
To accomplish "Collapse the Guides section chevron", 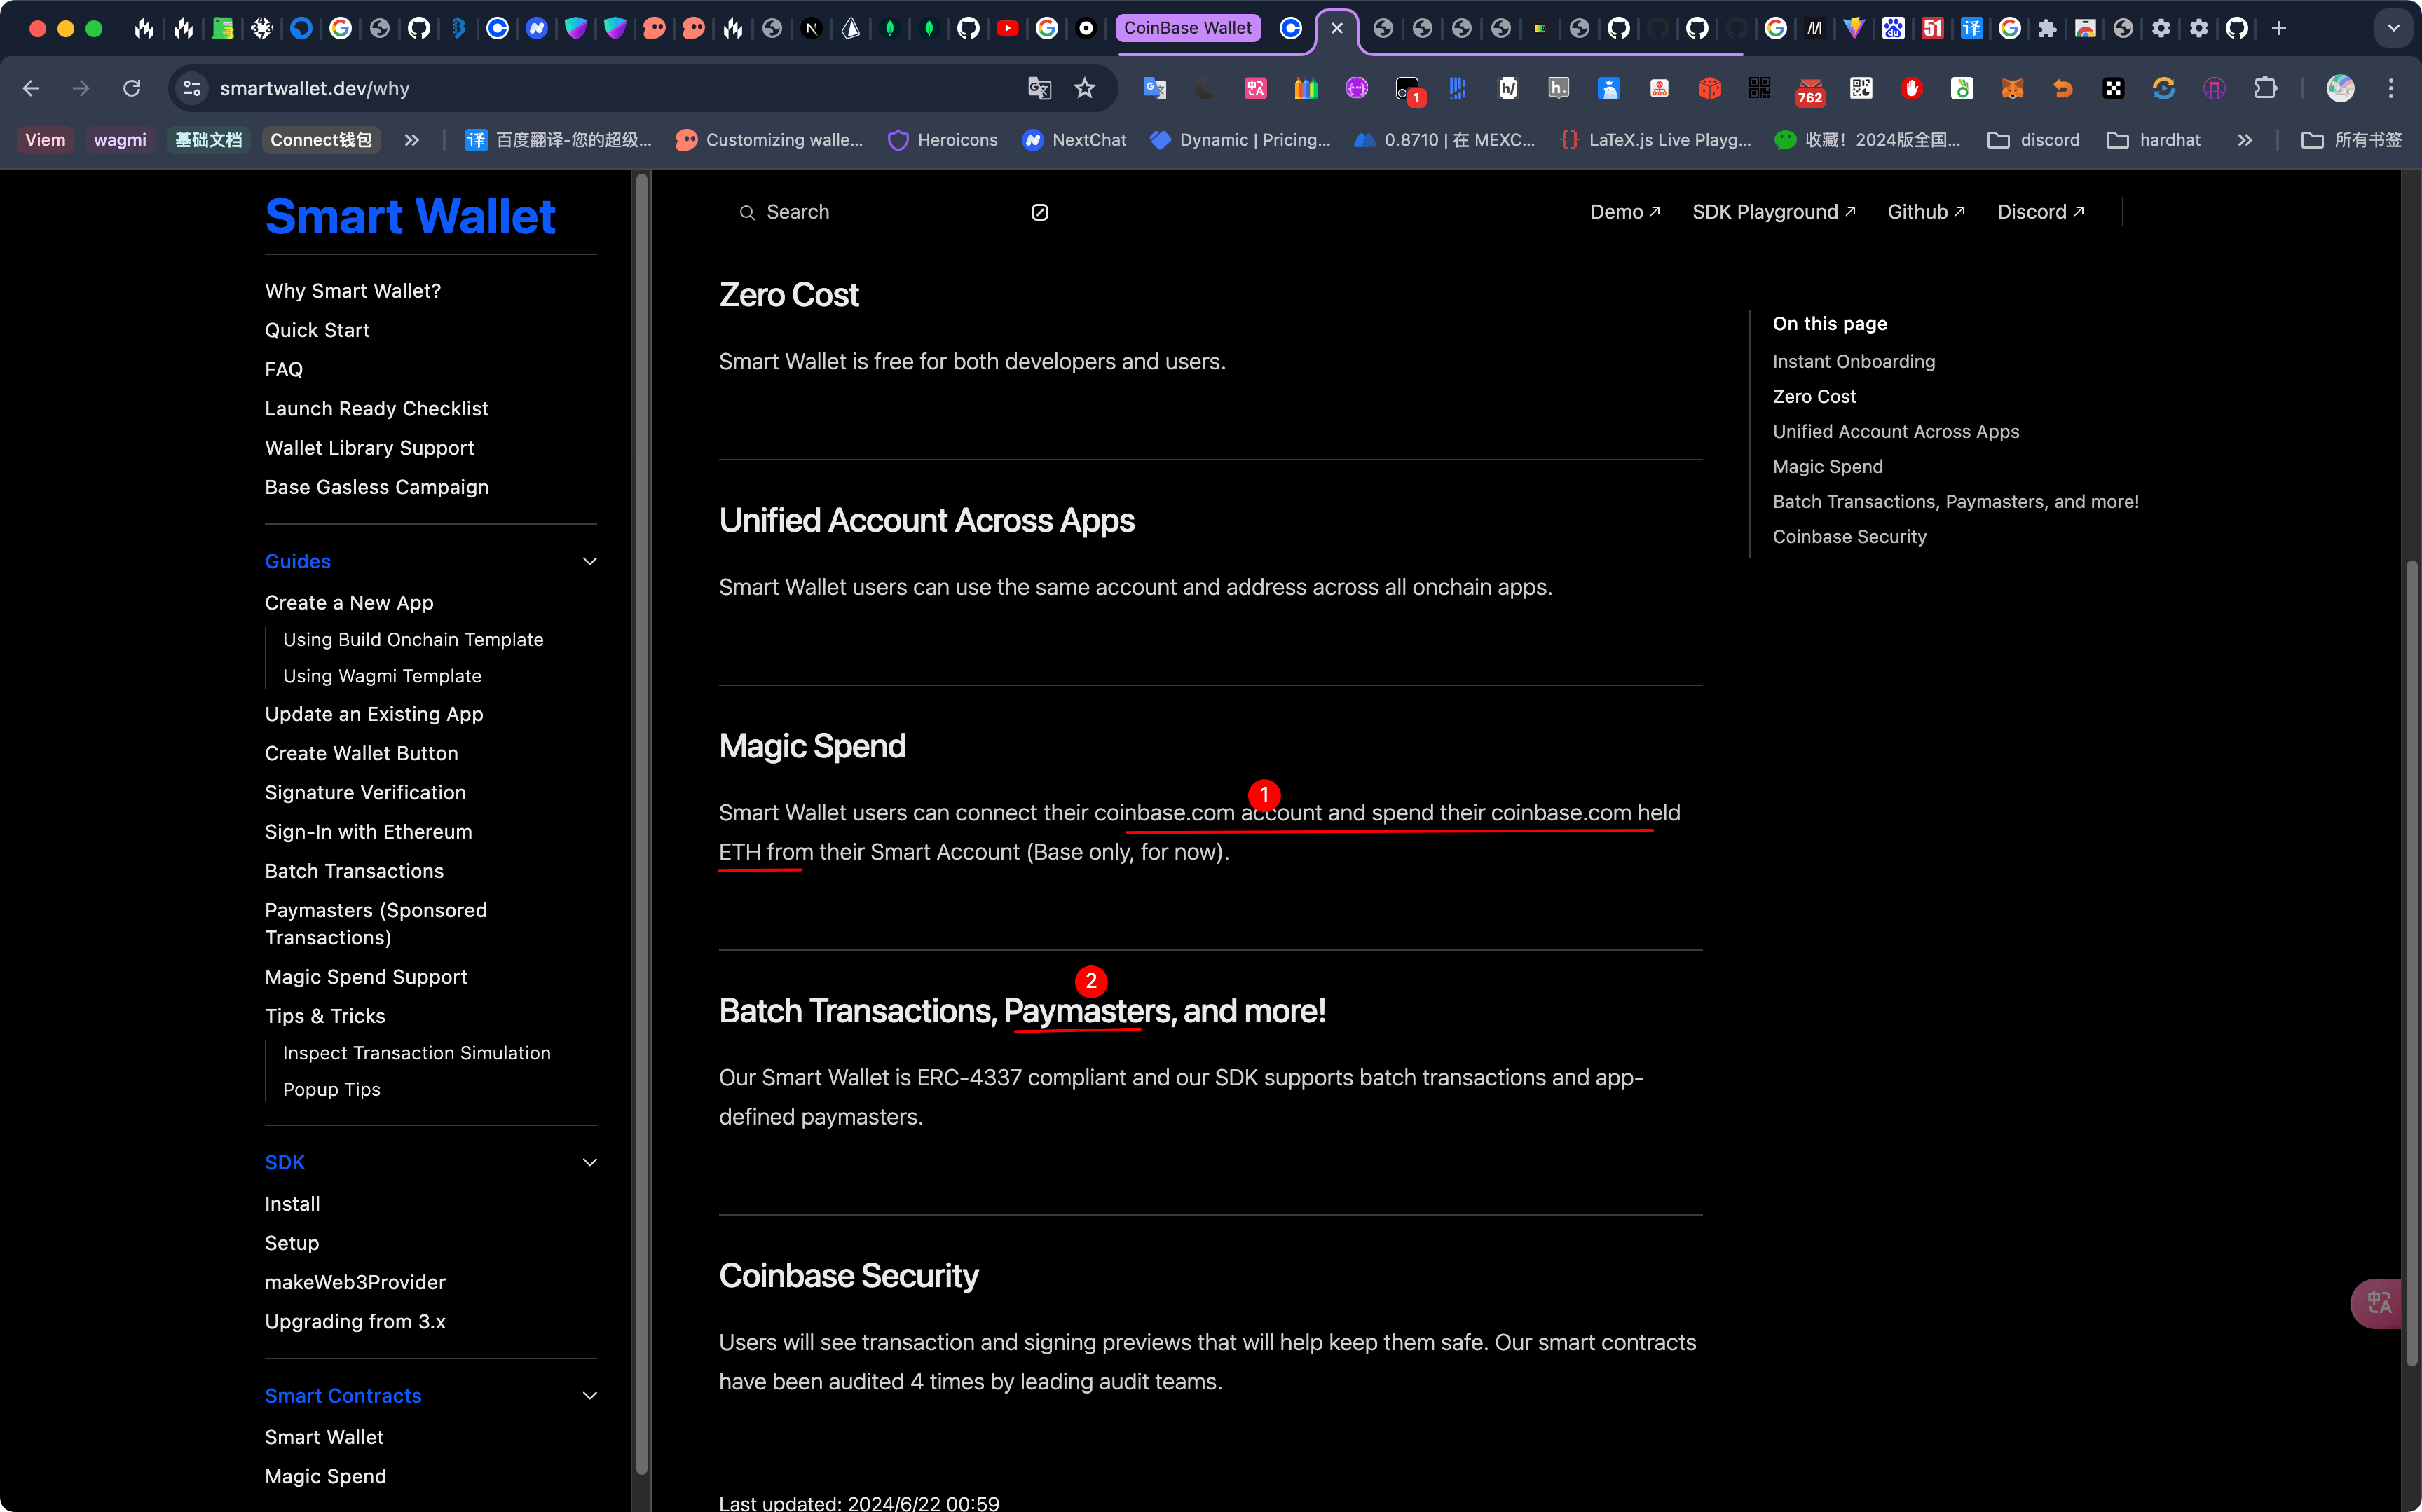I will click(x=590, y=561).
